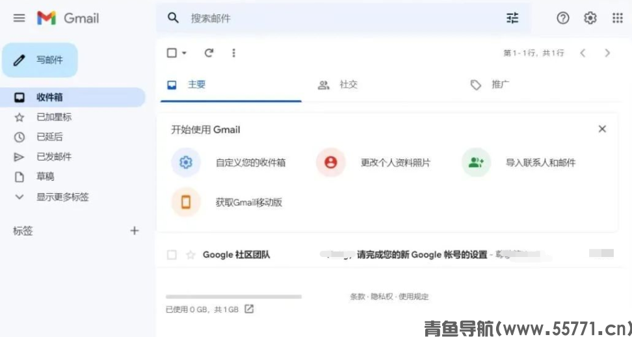
Task: Tick the Google 社区团队 email checkbox
Action: [x=172, y=255]
